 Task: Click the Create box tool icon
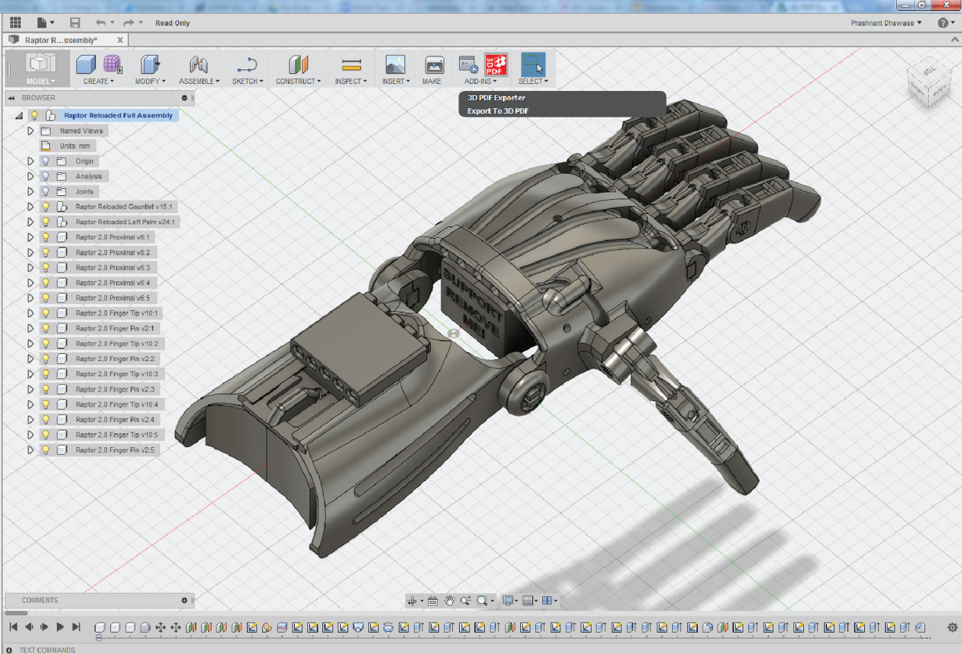(86, 65)
